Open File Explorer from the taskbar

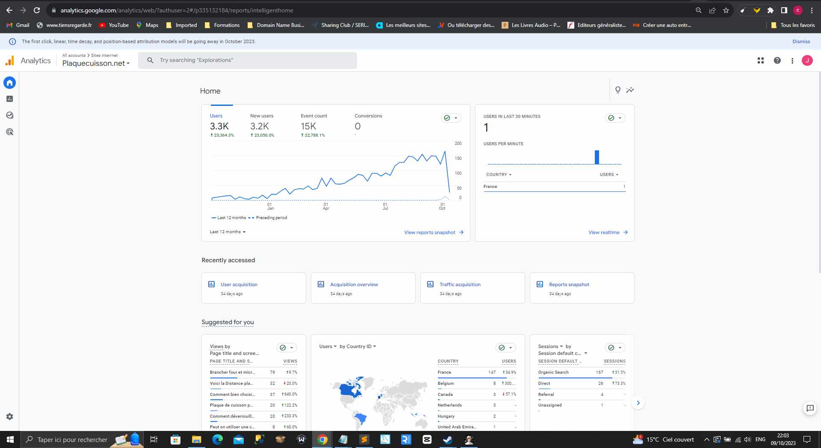(196, 439)
